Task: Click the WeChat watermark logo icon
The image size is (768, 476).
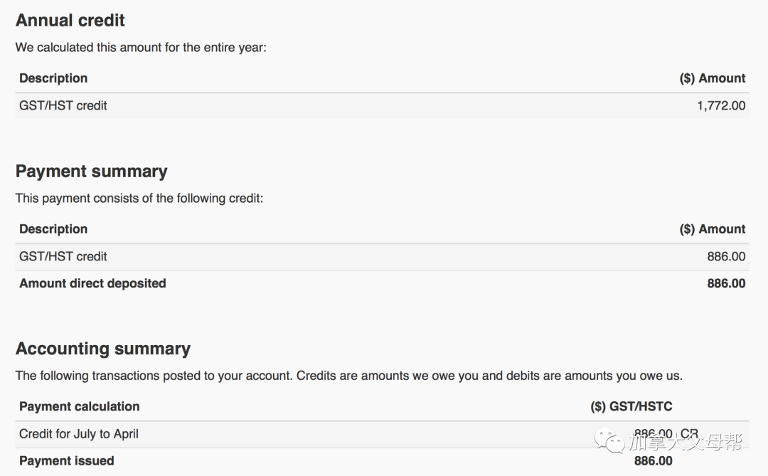Action: [609, 440]
